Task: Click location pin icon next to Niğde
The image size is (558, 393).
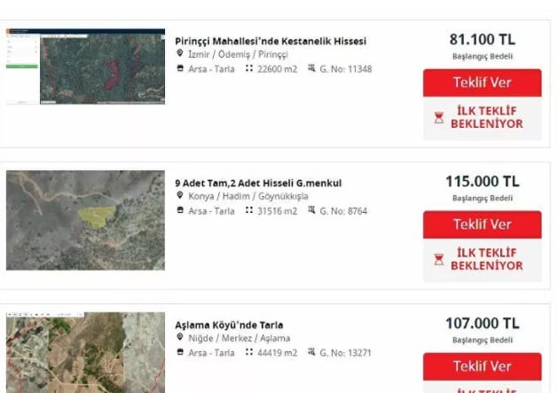Action: click(x=180, y=337)
